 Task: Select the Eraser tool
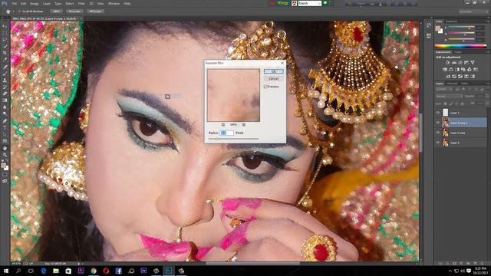pyautogui.click(x=5, y=94)
